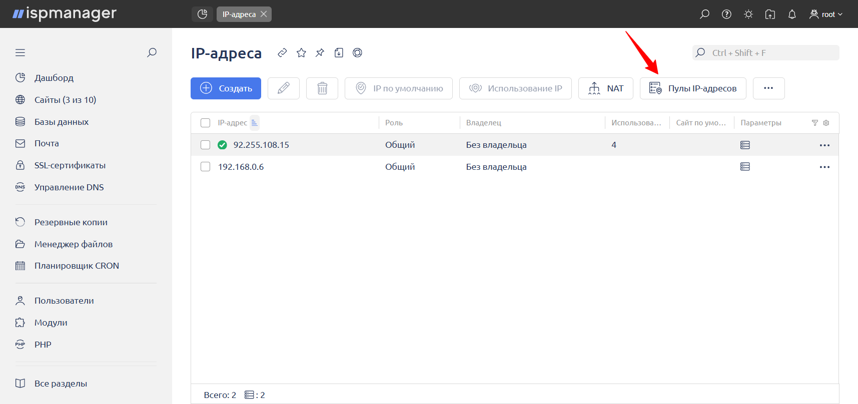Click the star favorite icon beside the title
The image size is (858, 404).
(301, 53)
